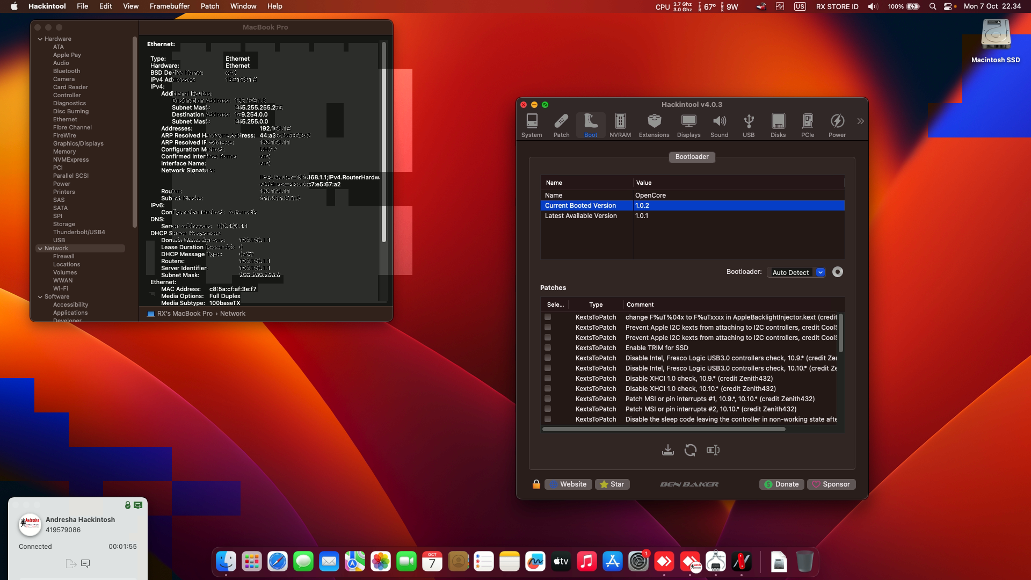Click the download patches icon
Image resolution: width=1031 pixels, height=580 pixels.
667,450
